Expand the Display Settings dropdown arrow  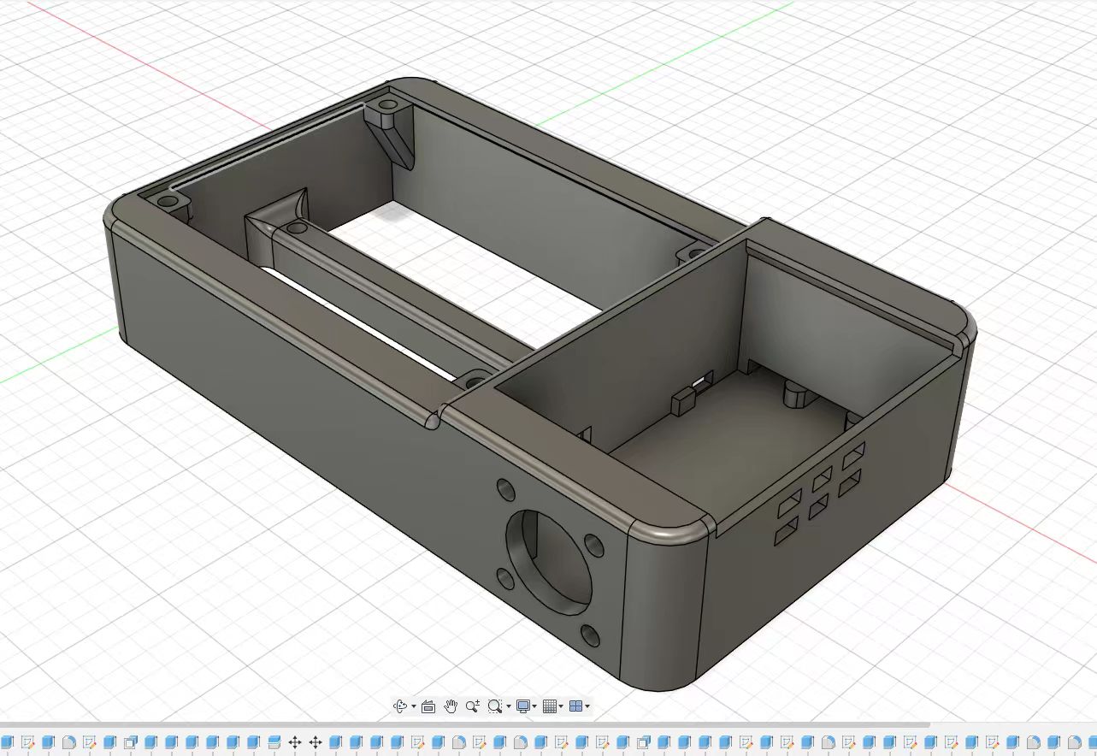click(x=535, y=707)
